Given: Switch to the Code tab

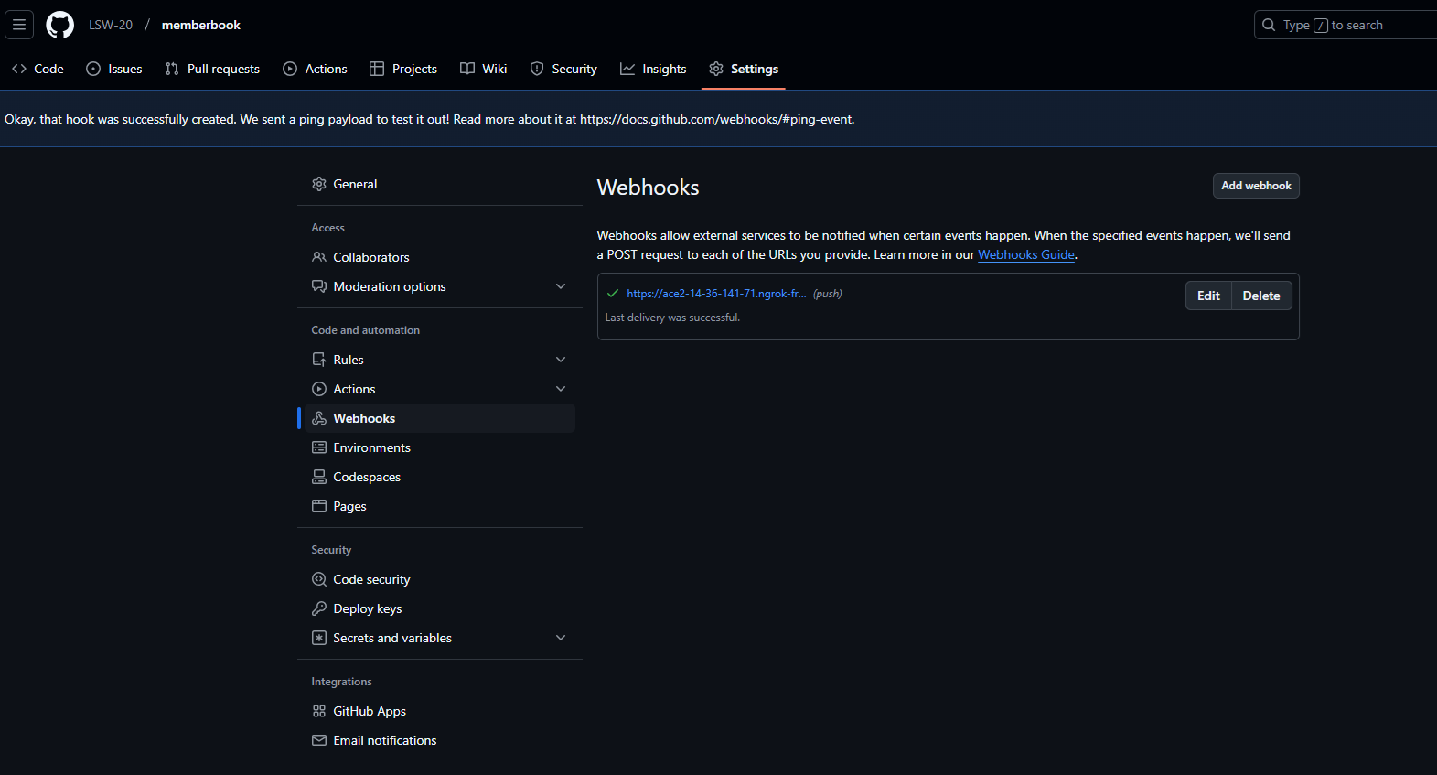Looking at the screenshot, I should click(38, 69).
